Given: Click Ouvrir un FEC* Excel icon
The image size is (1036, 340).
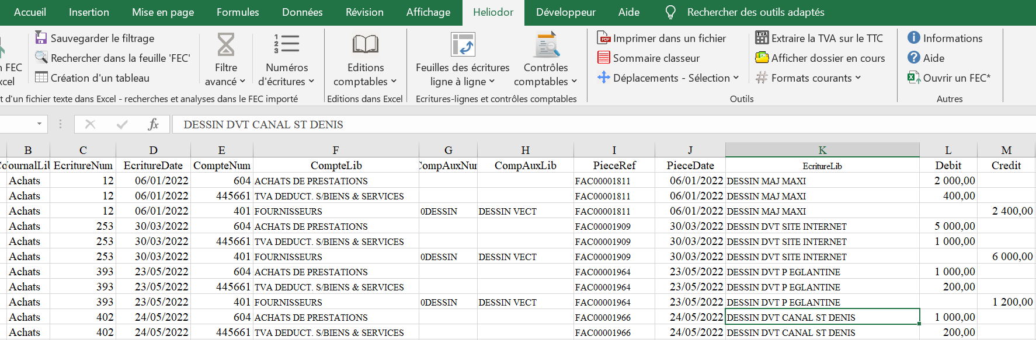Looking at the screenshot, I should point(914,78).
